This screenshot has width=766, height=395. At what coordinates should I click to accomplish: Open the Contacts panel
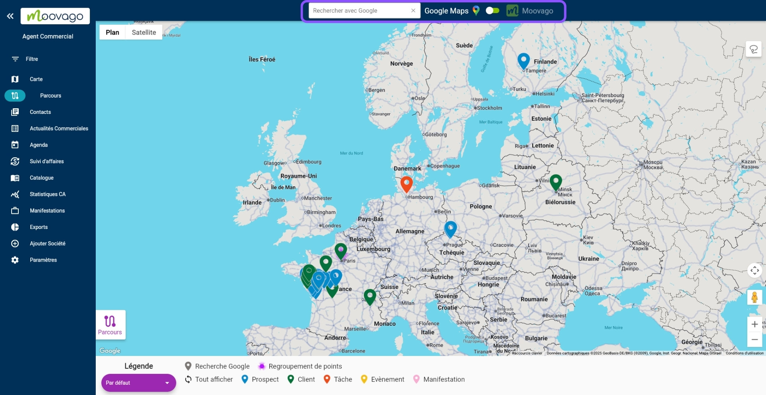(40, 112)
